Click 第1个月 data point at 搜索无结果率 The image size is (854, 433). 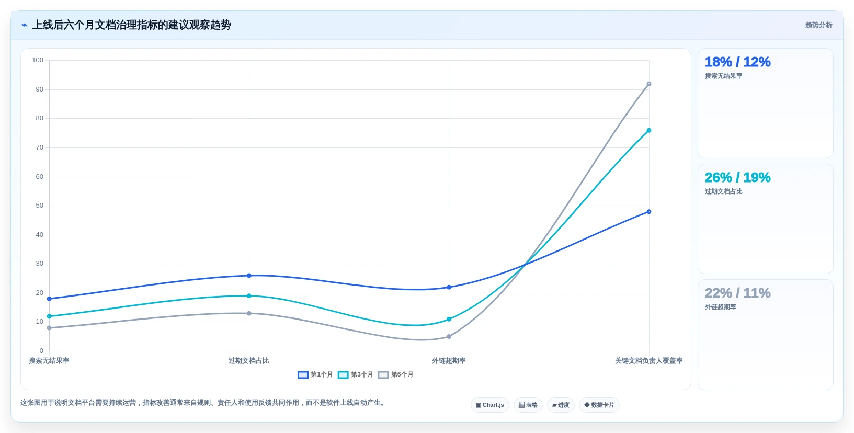(x=49, y=299)
